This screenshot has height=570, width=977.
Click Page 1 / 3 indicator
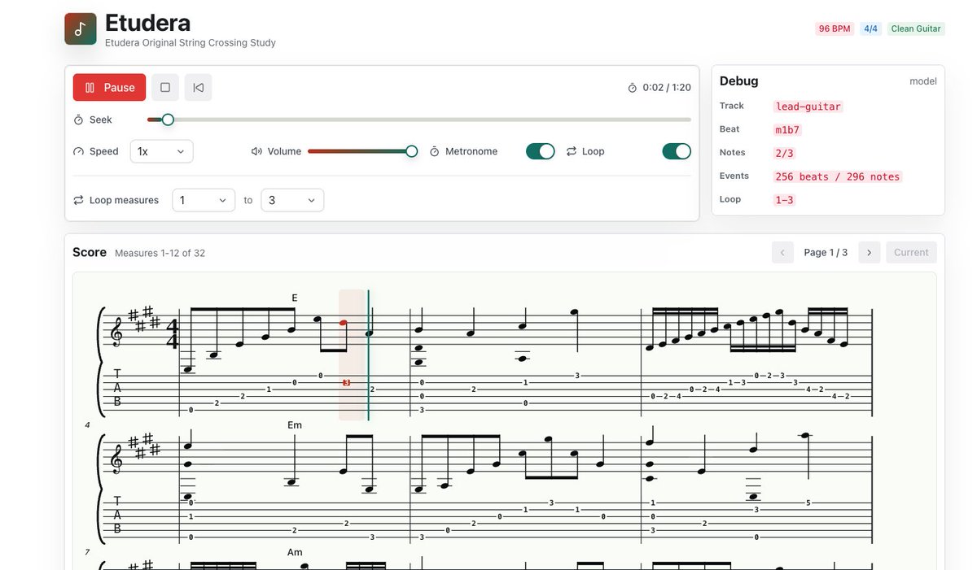[x=826, y=253]
